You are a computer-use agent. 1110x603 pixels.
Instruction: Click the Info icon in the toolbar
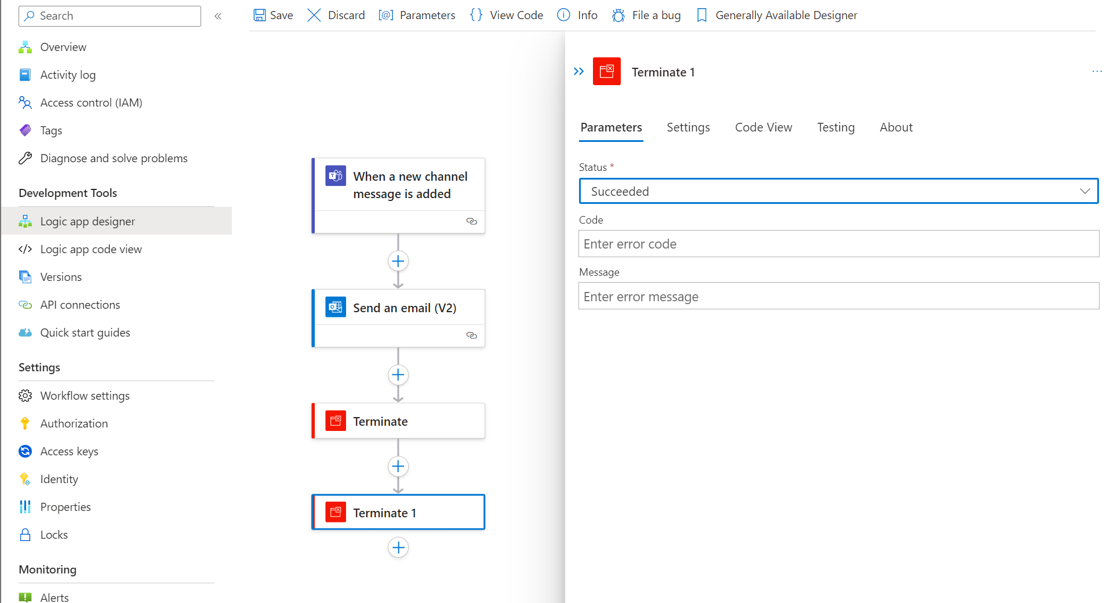click(x=563, y=15)
